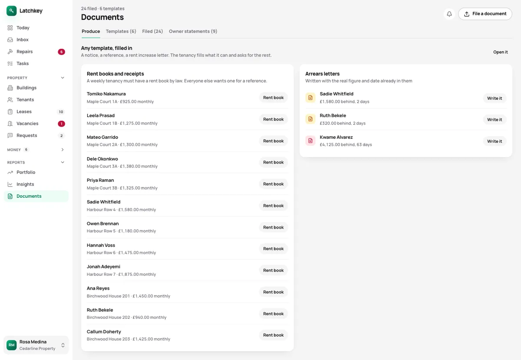Click the Portfolio trend line icon
The image size is (521, 360).
point(10,173)
